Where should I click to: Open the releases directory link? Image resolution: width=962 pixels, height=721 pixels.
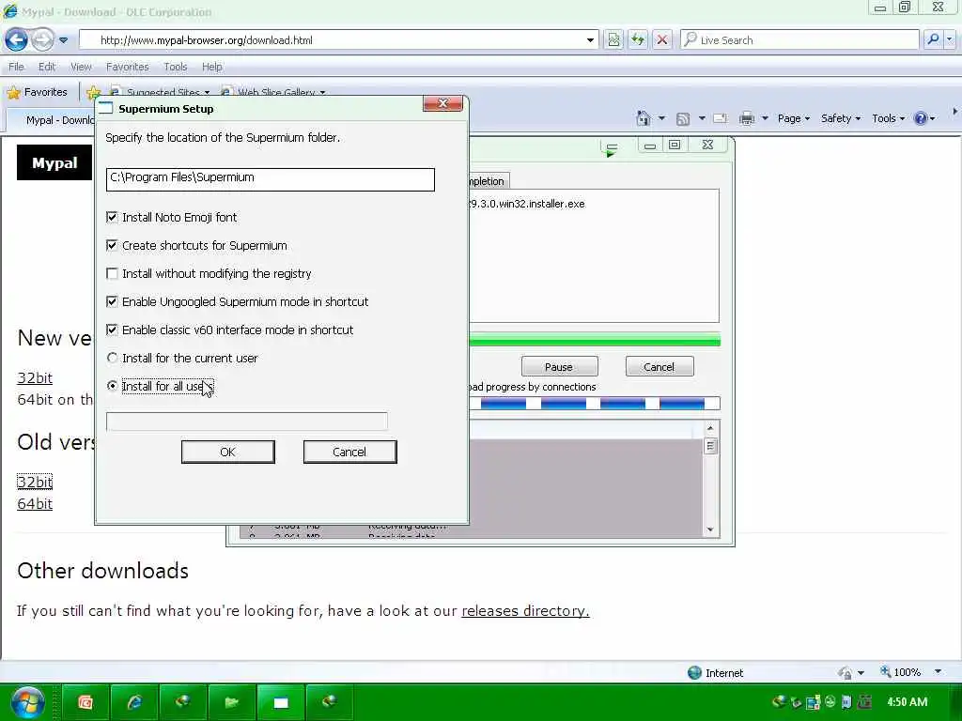coord(525,611)
